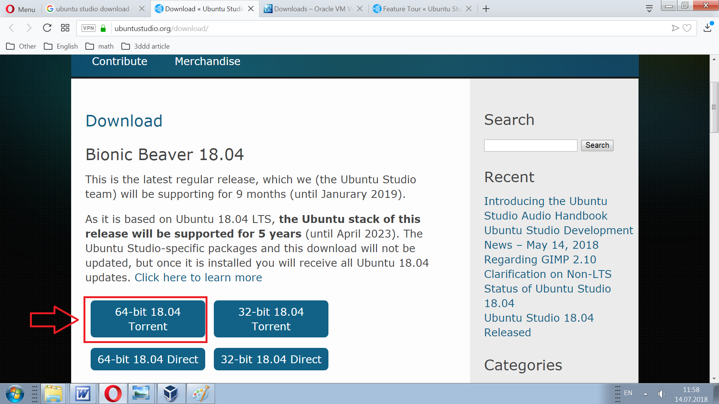
Task: Open the volume speaker icon
Action: 661,394
